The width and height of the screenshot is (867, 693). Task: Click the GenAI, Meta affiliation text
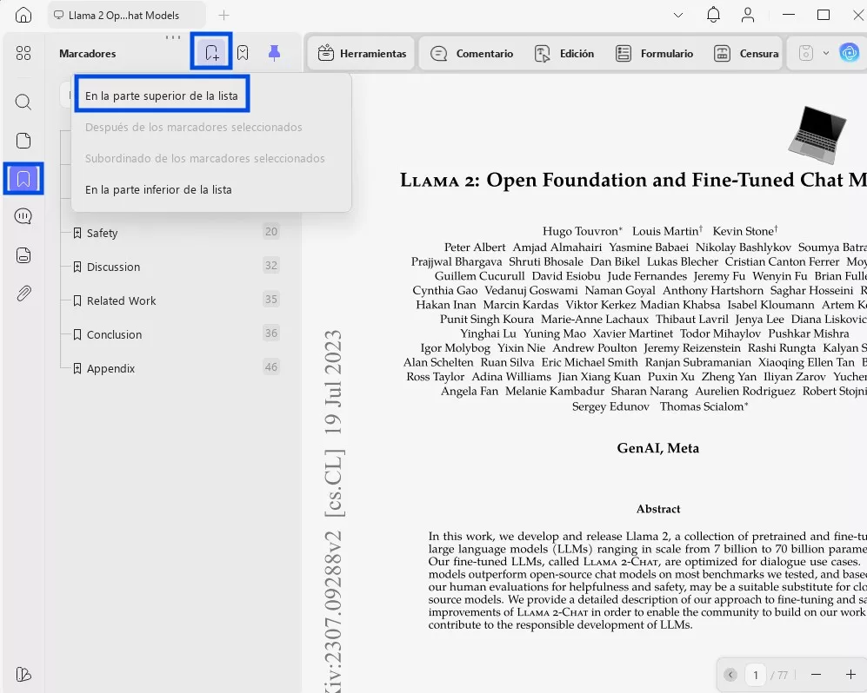658,448
